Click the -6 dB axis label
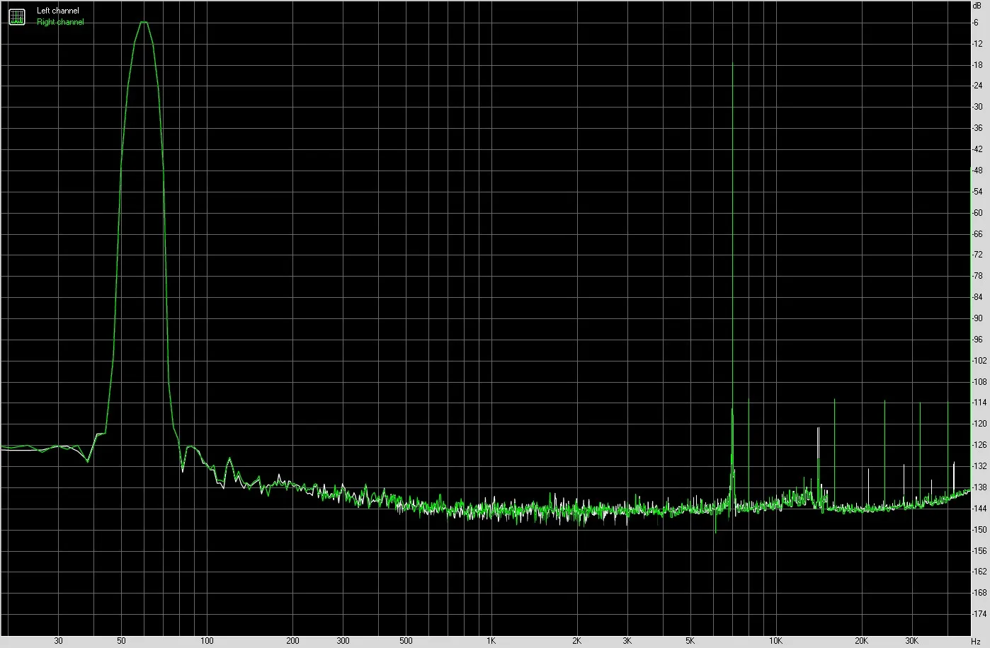Screen dimensions: 990x648 (976, 23)
